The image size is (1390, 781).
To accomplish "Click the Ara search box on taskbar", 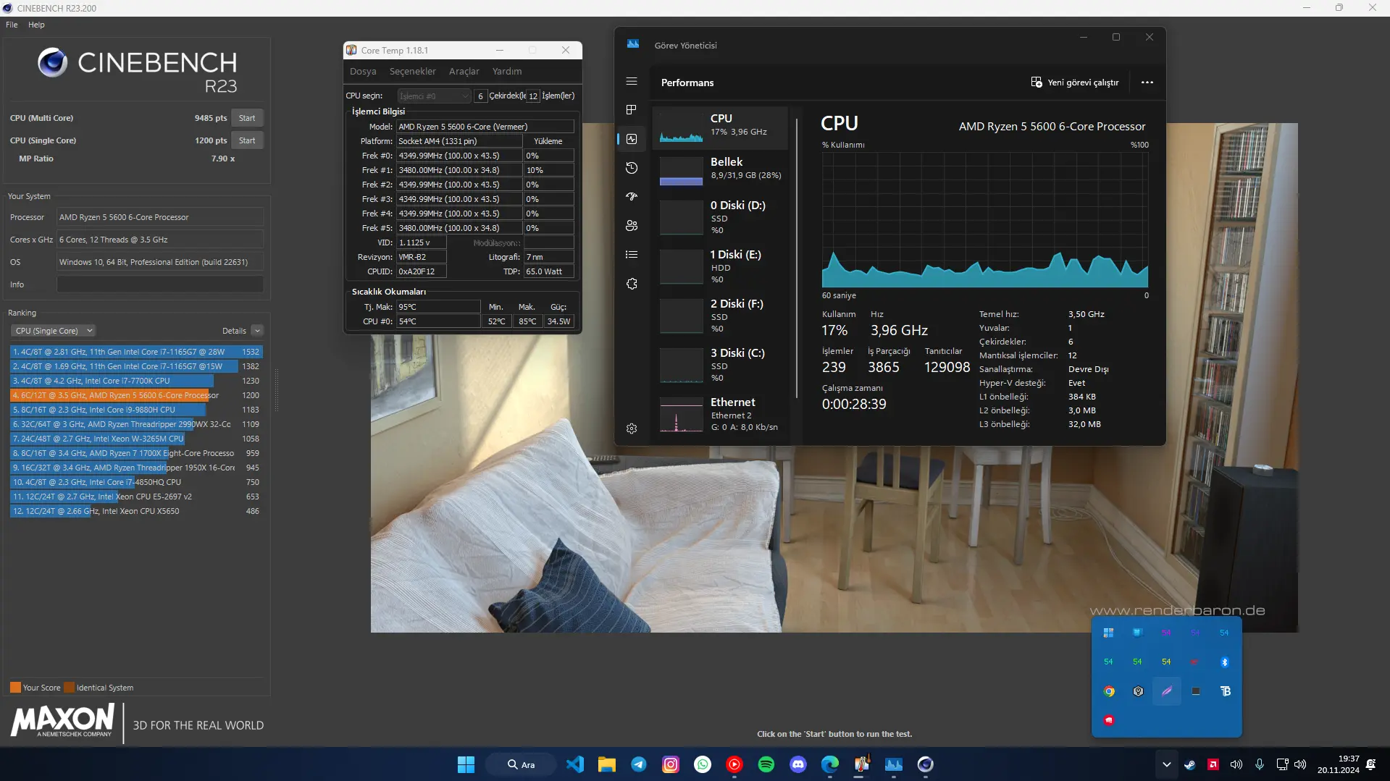I will [x=522, y=764].
